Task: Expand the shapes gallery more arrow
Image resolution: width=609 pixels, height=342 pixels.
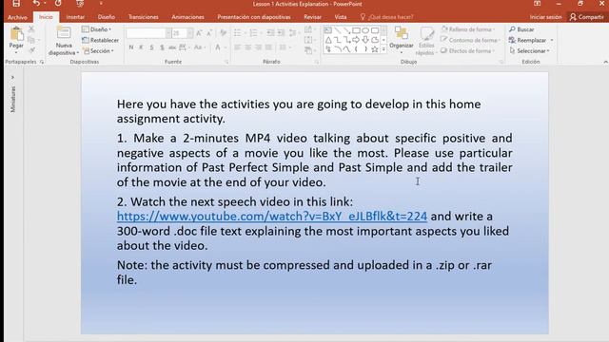Action: tap(383, 49)
